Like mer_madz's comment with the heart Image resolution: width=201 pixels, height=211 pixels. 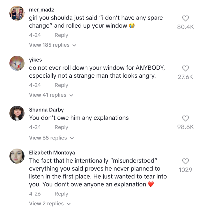185,19
